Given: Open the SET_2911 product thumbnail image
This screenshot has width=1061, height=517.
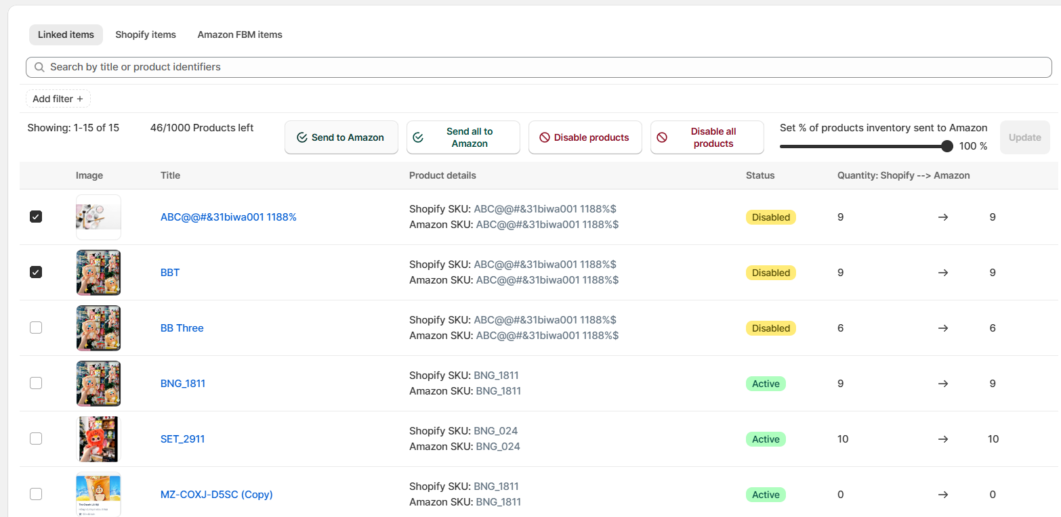Looking at the screenshot, I should (98, 439).
